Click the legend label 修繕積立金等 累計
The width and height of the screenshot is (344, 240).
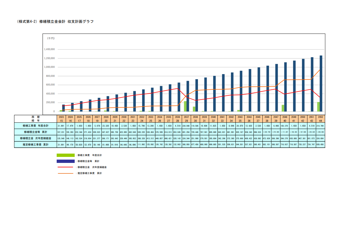pyautogui.click(x=88, y=161)
